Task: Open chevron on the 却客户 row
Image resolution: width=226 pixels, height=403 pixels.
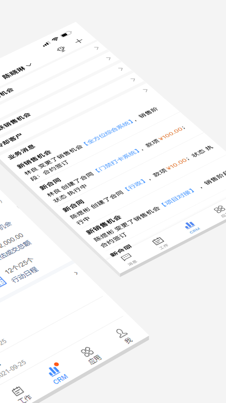Action: click(x=132, y=80)
